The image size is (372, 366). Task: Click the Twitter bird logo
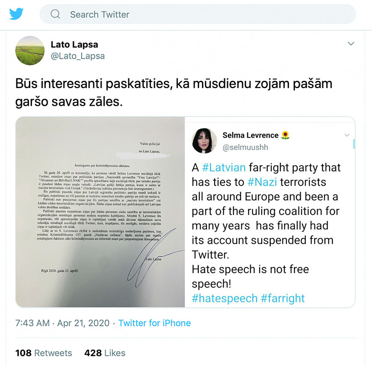[16, 14]
